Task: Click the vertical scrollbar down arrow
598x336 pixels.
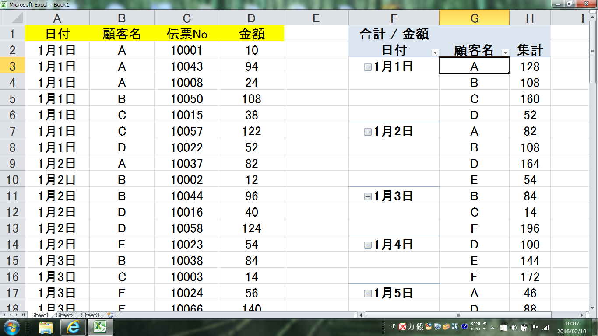Action: (x=593, y=307)
